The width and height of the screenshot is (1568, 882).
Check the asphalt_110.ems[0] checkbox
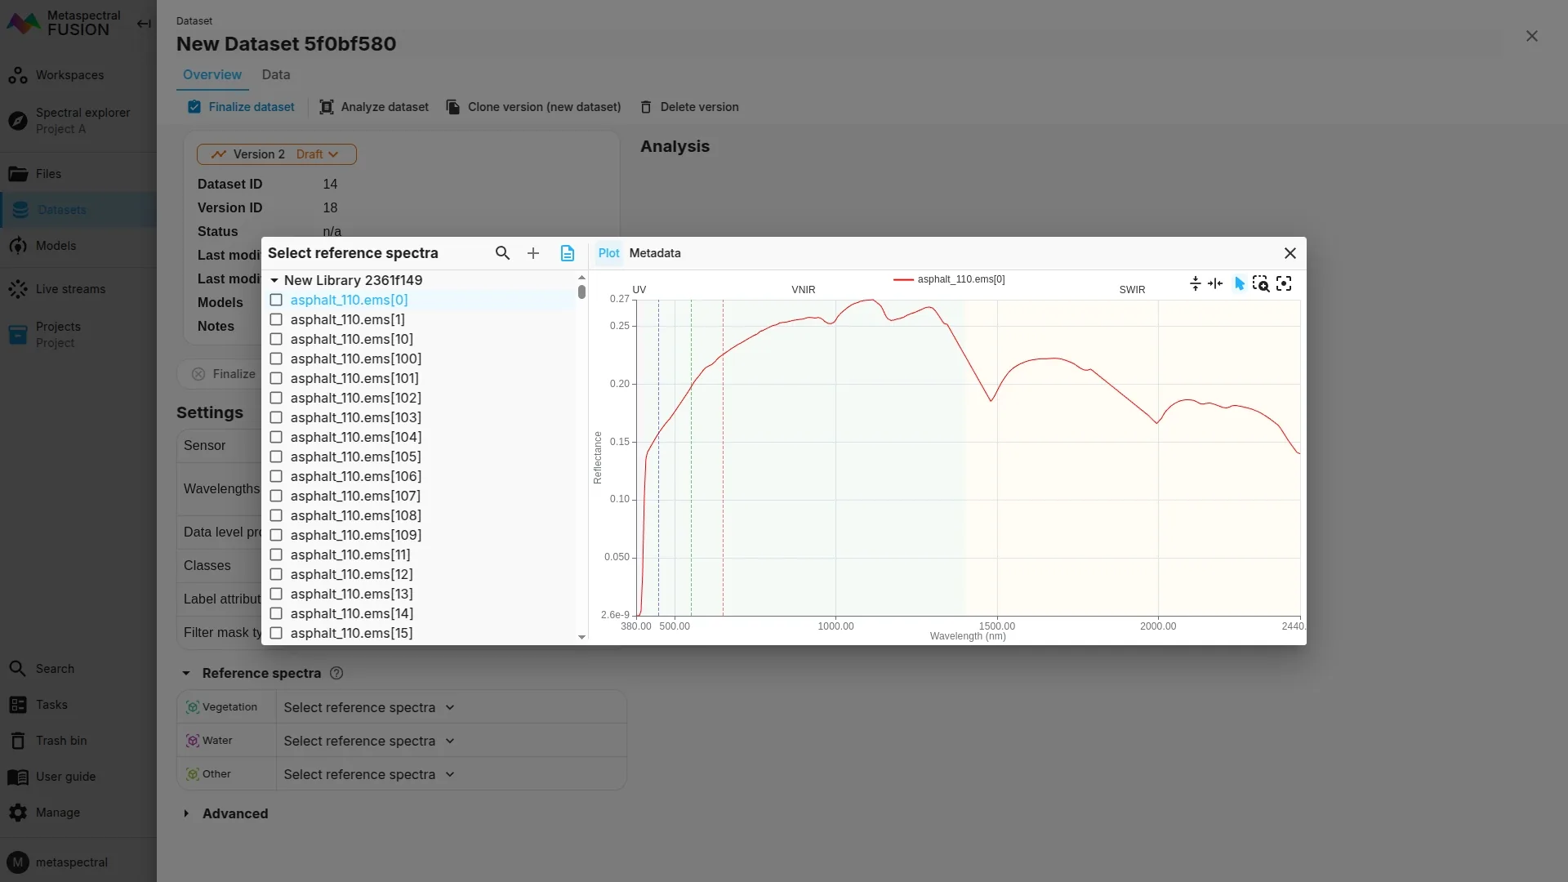coord(276,300)
